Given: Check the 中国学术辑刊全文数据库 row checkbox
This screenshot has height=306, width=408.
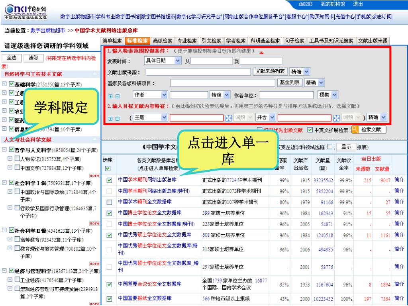Looking at the screenshot, I should pyautogui.click(x=109, y=202).
